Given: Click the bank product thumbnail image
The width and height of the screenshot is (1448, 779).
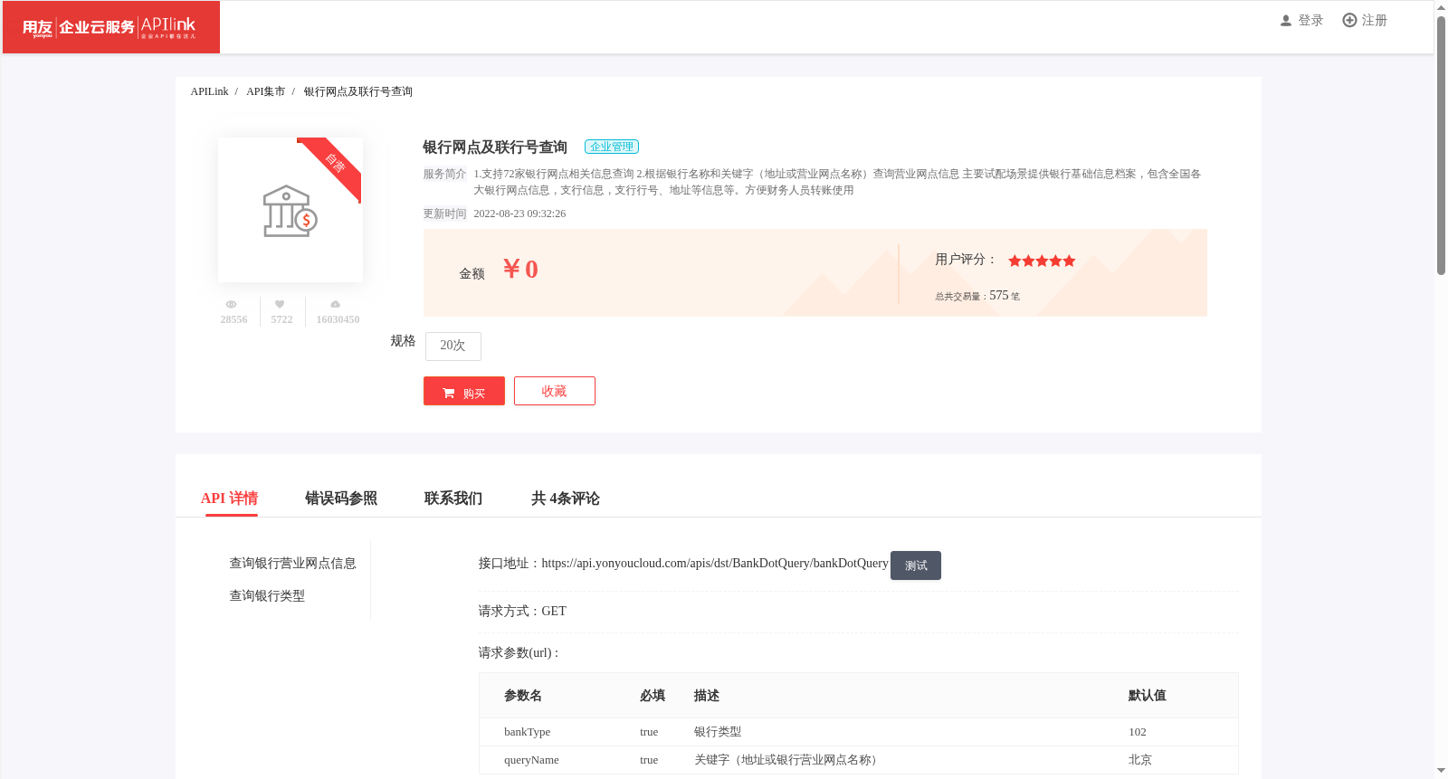Looking at the screenshot, I should [x=291, y=210].
